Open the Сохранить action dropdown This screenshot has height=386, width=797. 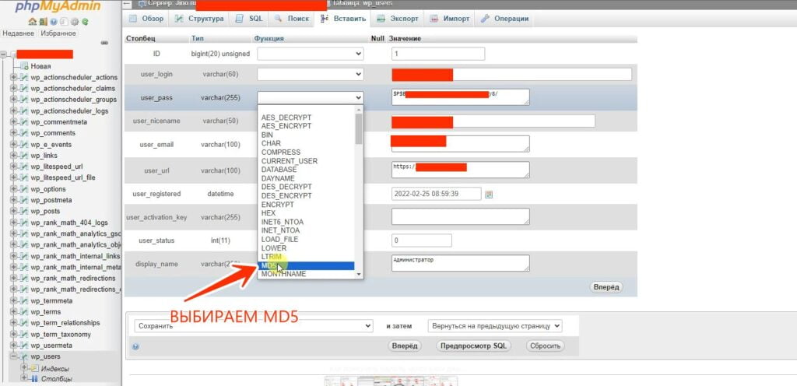coord(253,326)
